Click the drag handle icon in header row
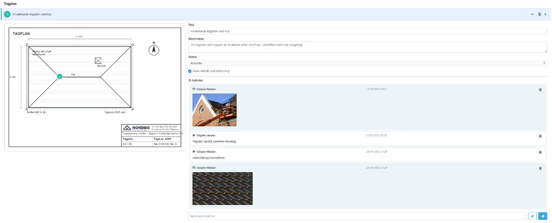Viewport: 552px width, 223px height. [x=532, y=14]
